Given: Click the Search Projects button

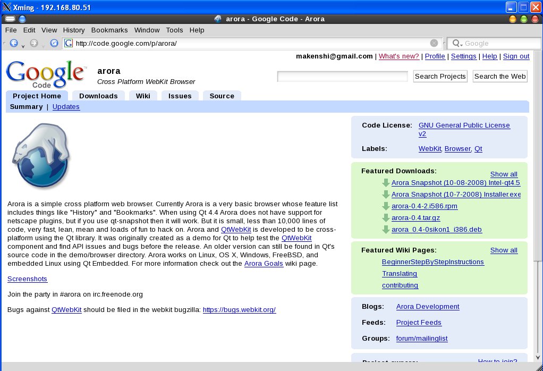Looking at the screenshot, I should [440, 76].
